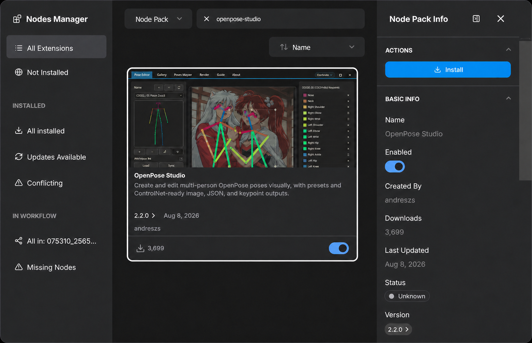Open the Name sort dropdown

coord(317,47)
